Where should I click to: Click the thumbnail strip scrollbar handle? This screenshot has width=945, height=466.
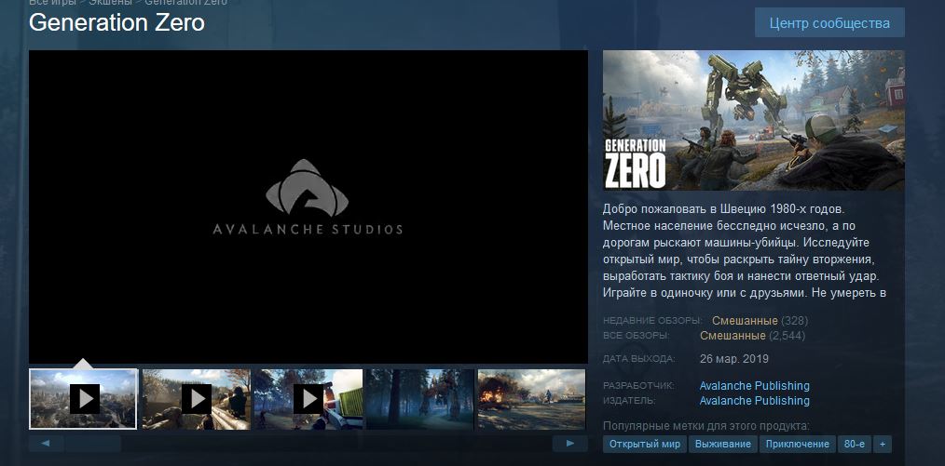93,444
